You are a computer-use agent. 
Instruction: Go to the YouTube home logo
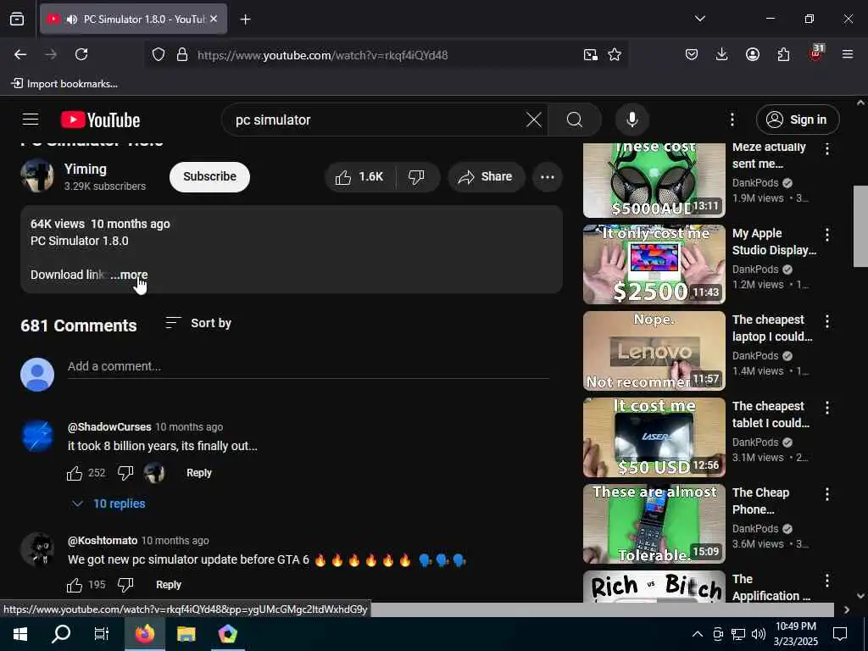coord(100,120)
